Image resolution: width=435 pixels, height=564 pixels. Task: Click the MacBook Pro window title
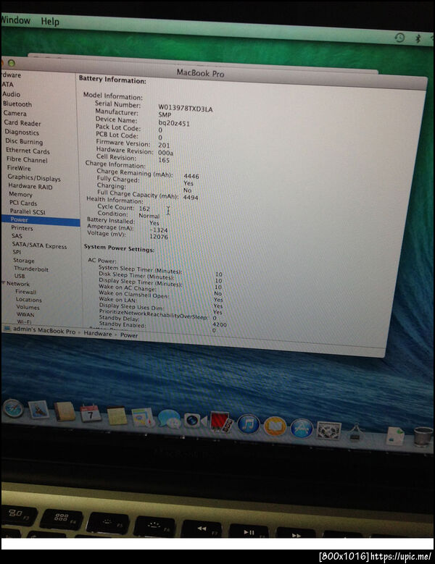(200, 73)
